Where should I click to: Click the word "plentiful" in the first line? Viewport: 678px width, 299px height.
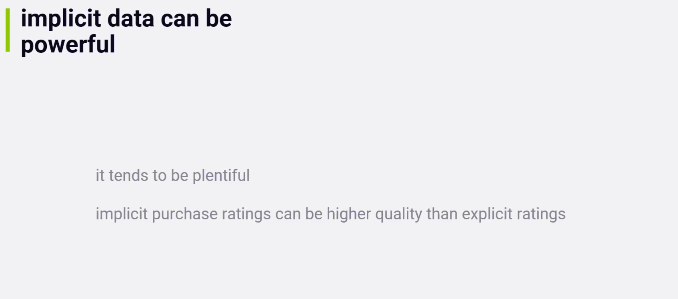[x=221, y=175]
